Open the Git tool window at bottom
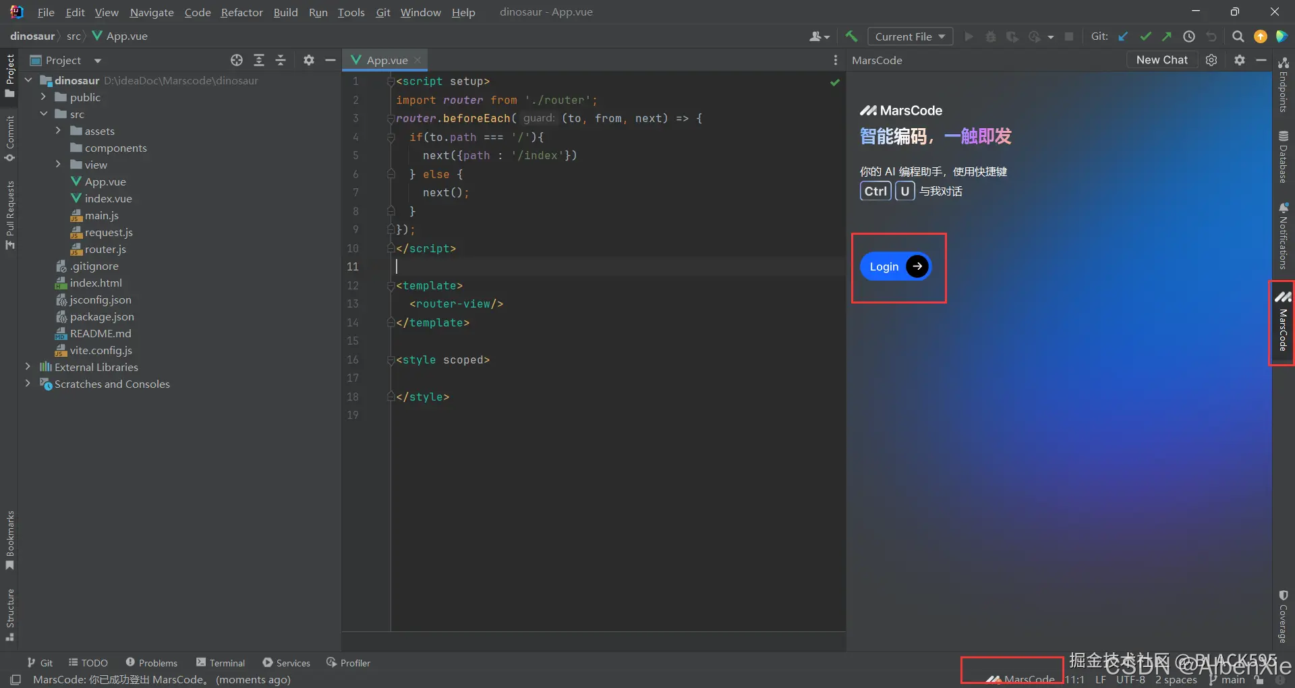 [x=40, y=663]
